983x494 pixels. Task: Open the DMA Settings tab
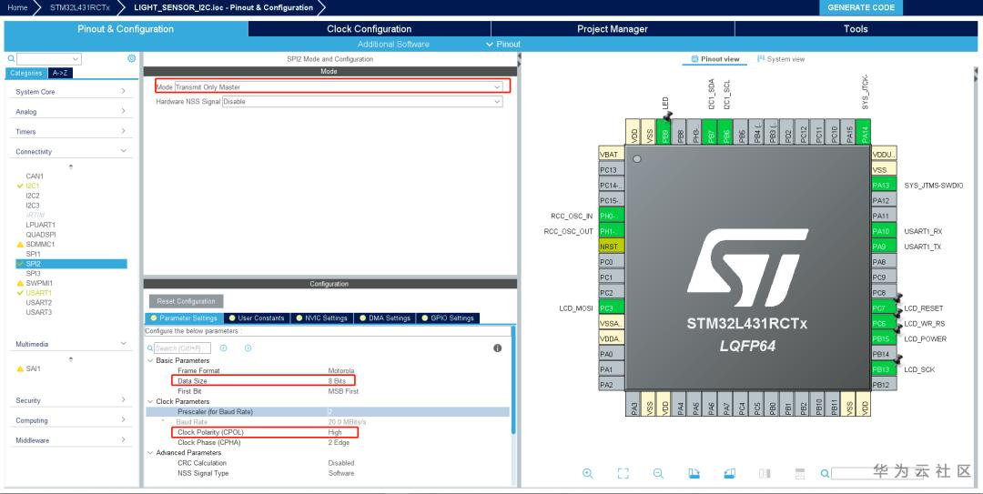tap(385, 318)
